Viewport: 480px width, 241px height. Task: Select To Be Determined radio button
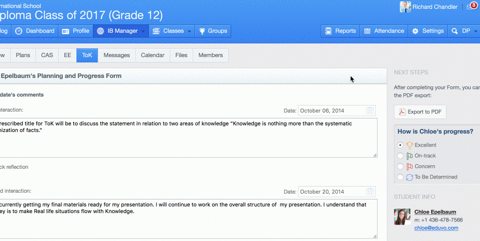coord(400,177)
